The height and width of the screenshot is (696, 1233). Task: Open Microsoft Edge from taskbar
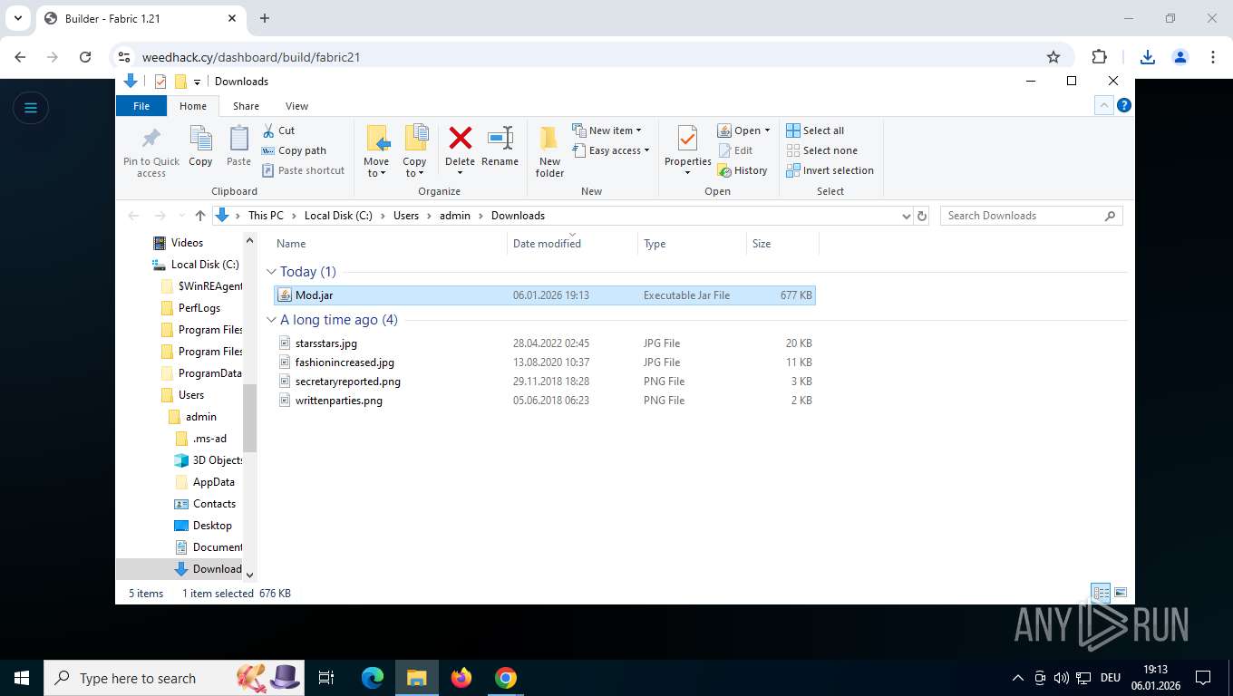(373, 678)
